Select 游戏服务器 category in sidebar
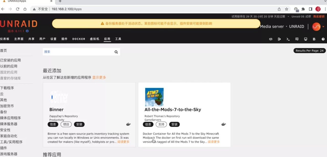 [9, 154]
